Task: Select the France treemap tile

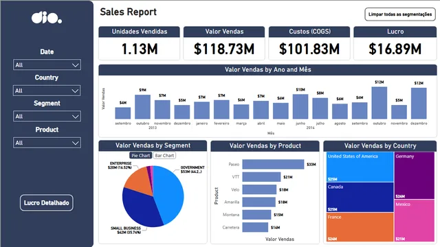Action: (x=360, y=227)
